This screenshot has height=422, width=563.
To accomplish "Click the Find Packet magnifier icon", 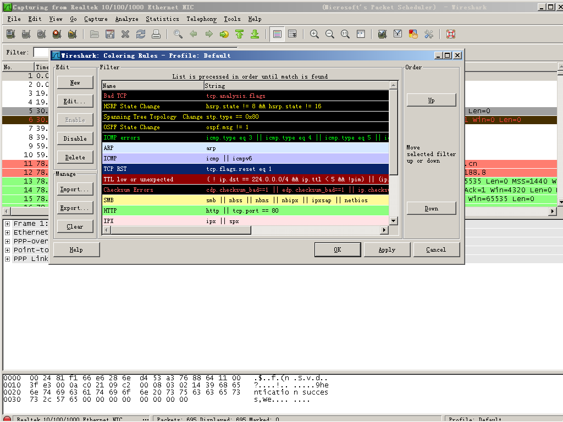I will (x=178, y=34).
